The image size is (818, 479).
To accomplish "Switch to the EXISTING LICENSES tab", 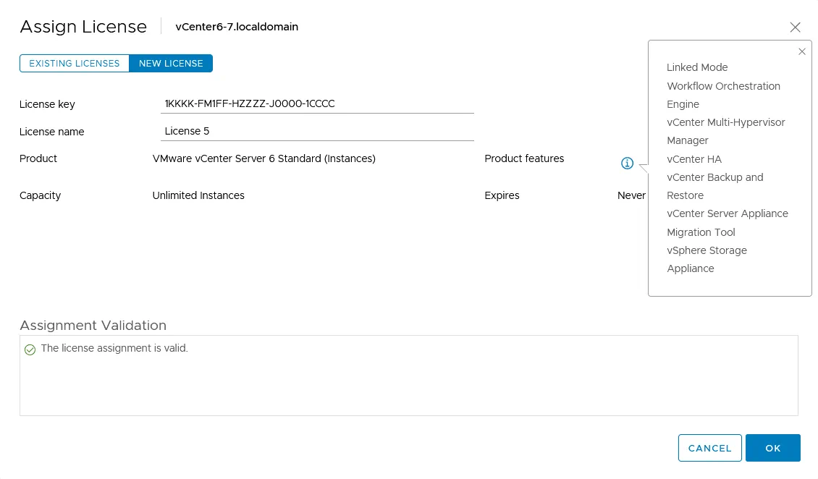I will point(74,64).
